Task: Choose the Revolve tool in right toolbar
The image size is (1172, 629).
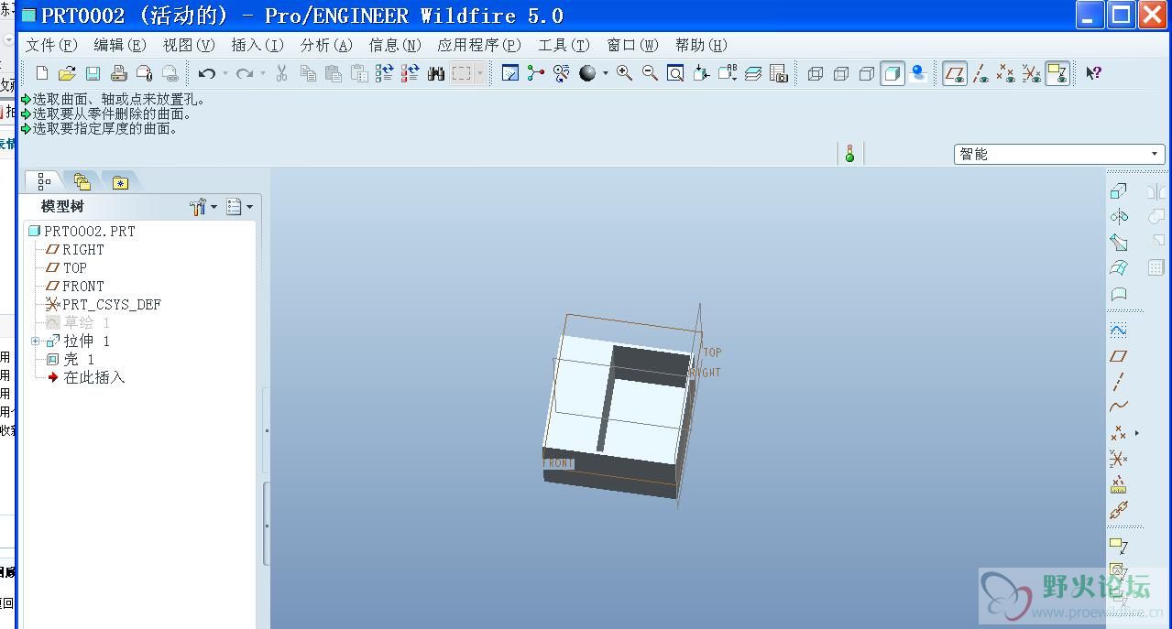Action: click(x=1119, y=216)
